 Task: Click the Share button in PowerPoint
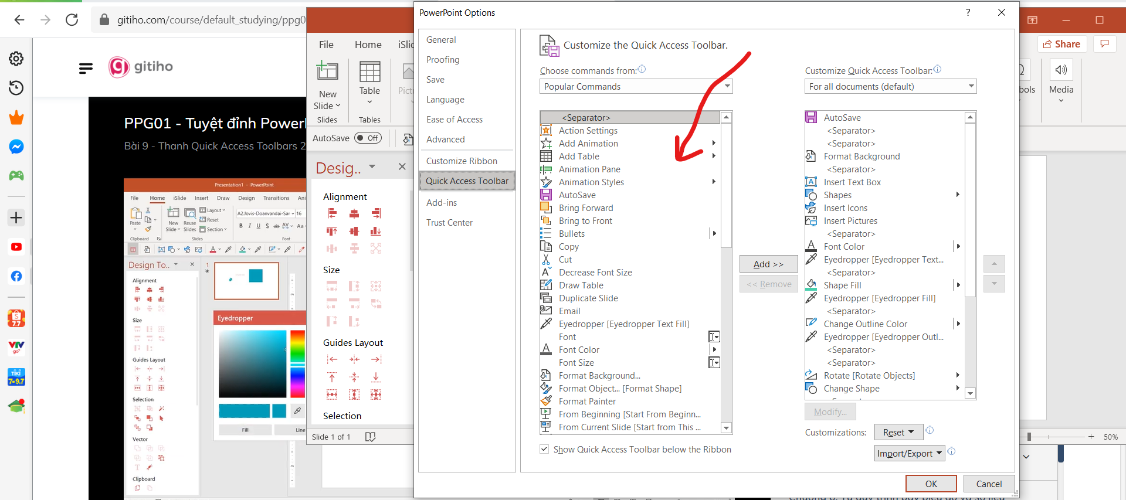[x=1062, y=44]
